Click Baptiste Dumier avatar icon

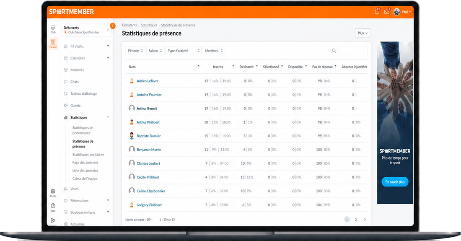coord(132,135)
